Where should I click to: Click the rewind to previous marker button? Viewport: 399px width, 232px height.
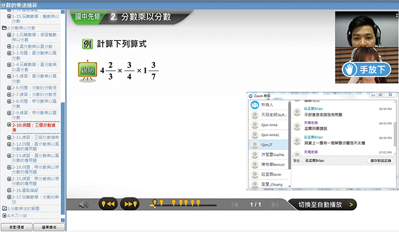pyautogui.click(x=108, y=204)
